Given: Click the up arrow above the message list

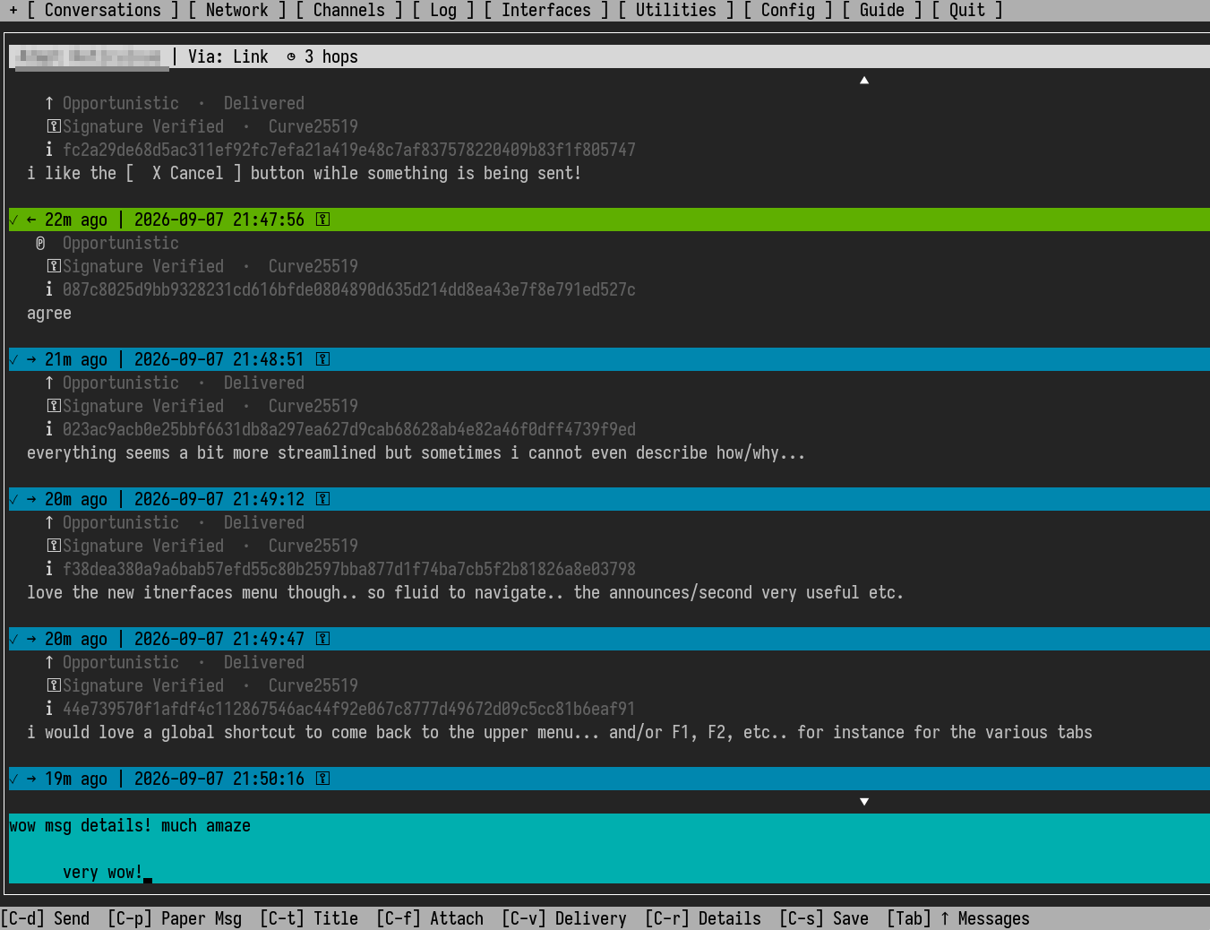Looking at the screenshot, I should coord(864,80).
